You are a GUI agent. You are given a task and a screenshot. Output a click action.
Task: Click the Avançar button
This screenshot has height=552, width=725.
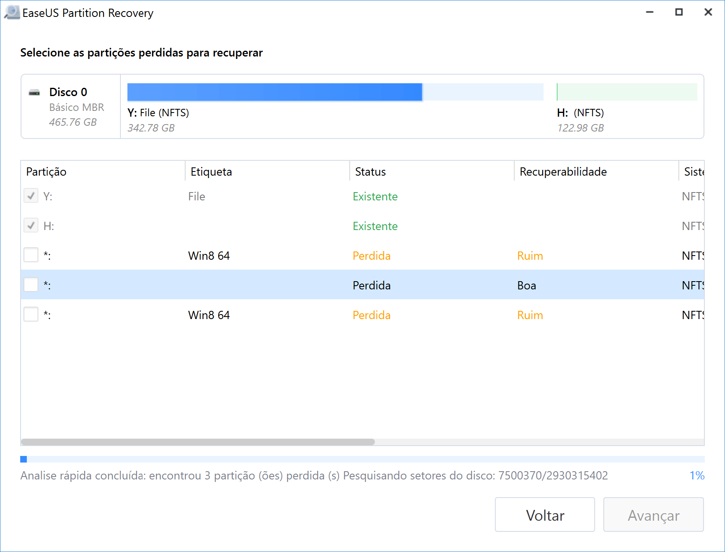[654, 515]
